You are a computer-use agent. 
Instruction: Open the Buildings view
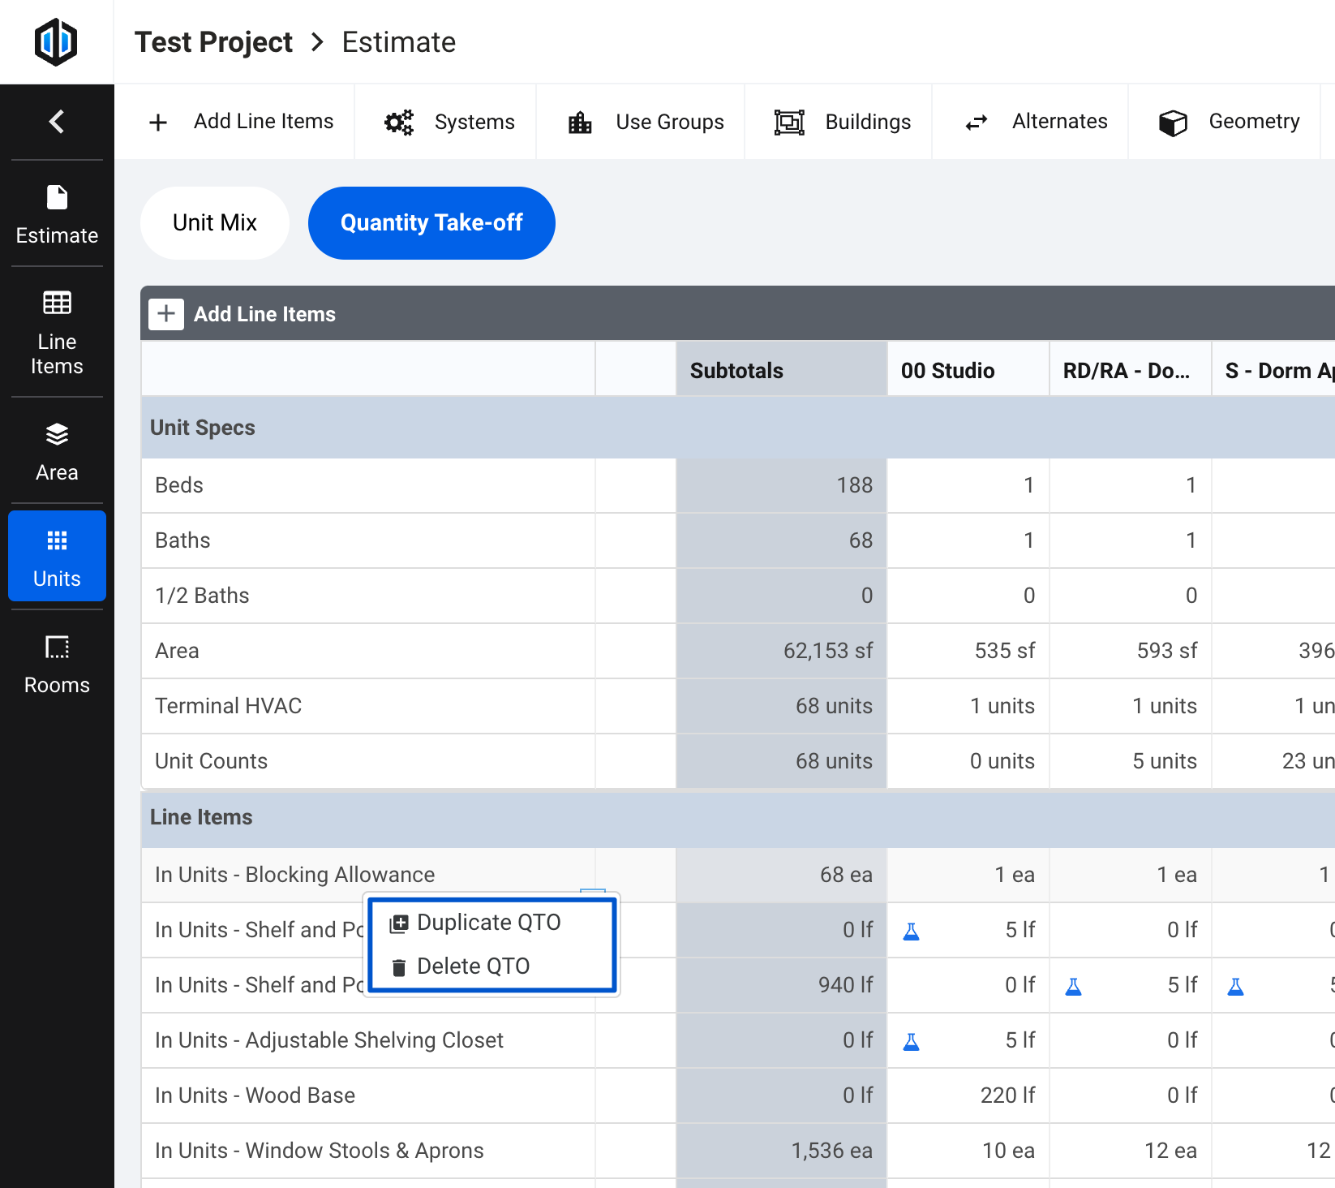(x=790, y=122)
